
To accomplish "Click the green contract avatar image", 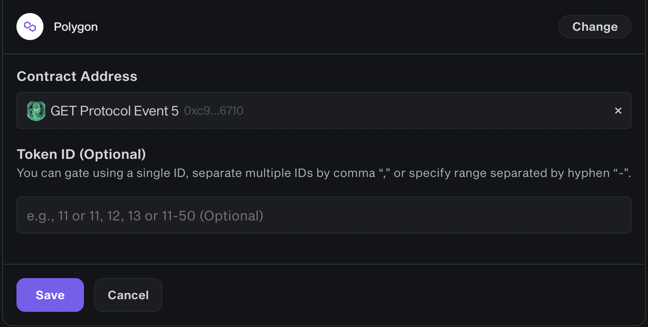I will coord(36,111).
